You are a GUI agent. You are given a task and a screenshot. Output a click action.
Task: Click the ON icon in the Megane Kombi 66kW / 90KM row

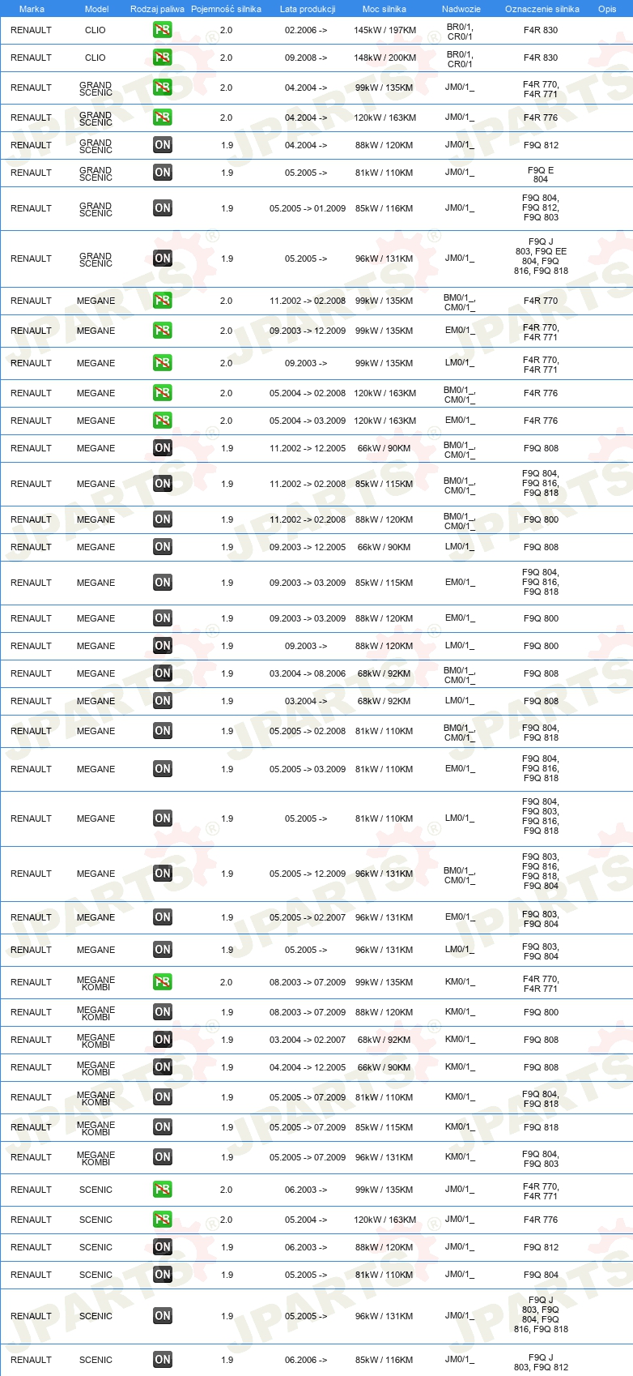point(163,1067)
